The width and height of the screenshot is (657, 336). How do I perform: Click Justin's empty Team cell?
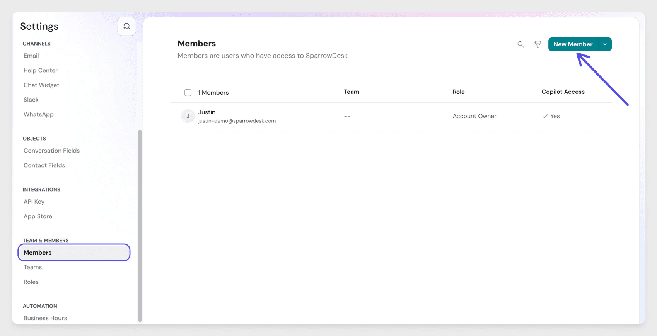347,116
